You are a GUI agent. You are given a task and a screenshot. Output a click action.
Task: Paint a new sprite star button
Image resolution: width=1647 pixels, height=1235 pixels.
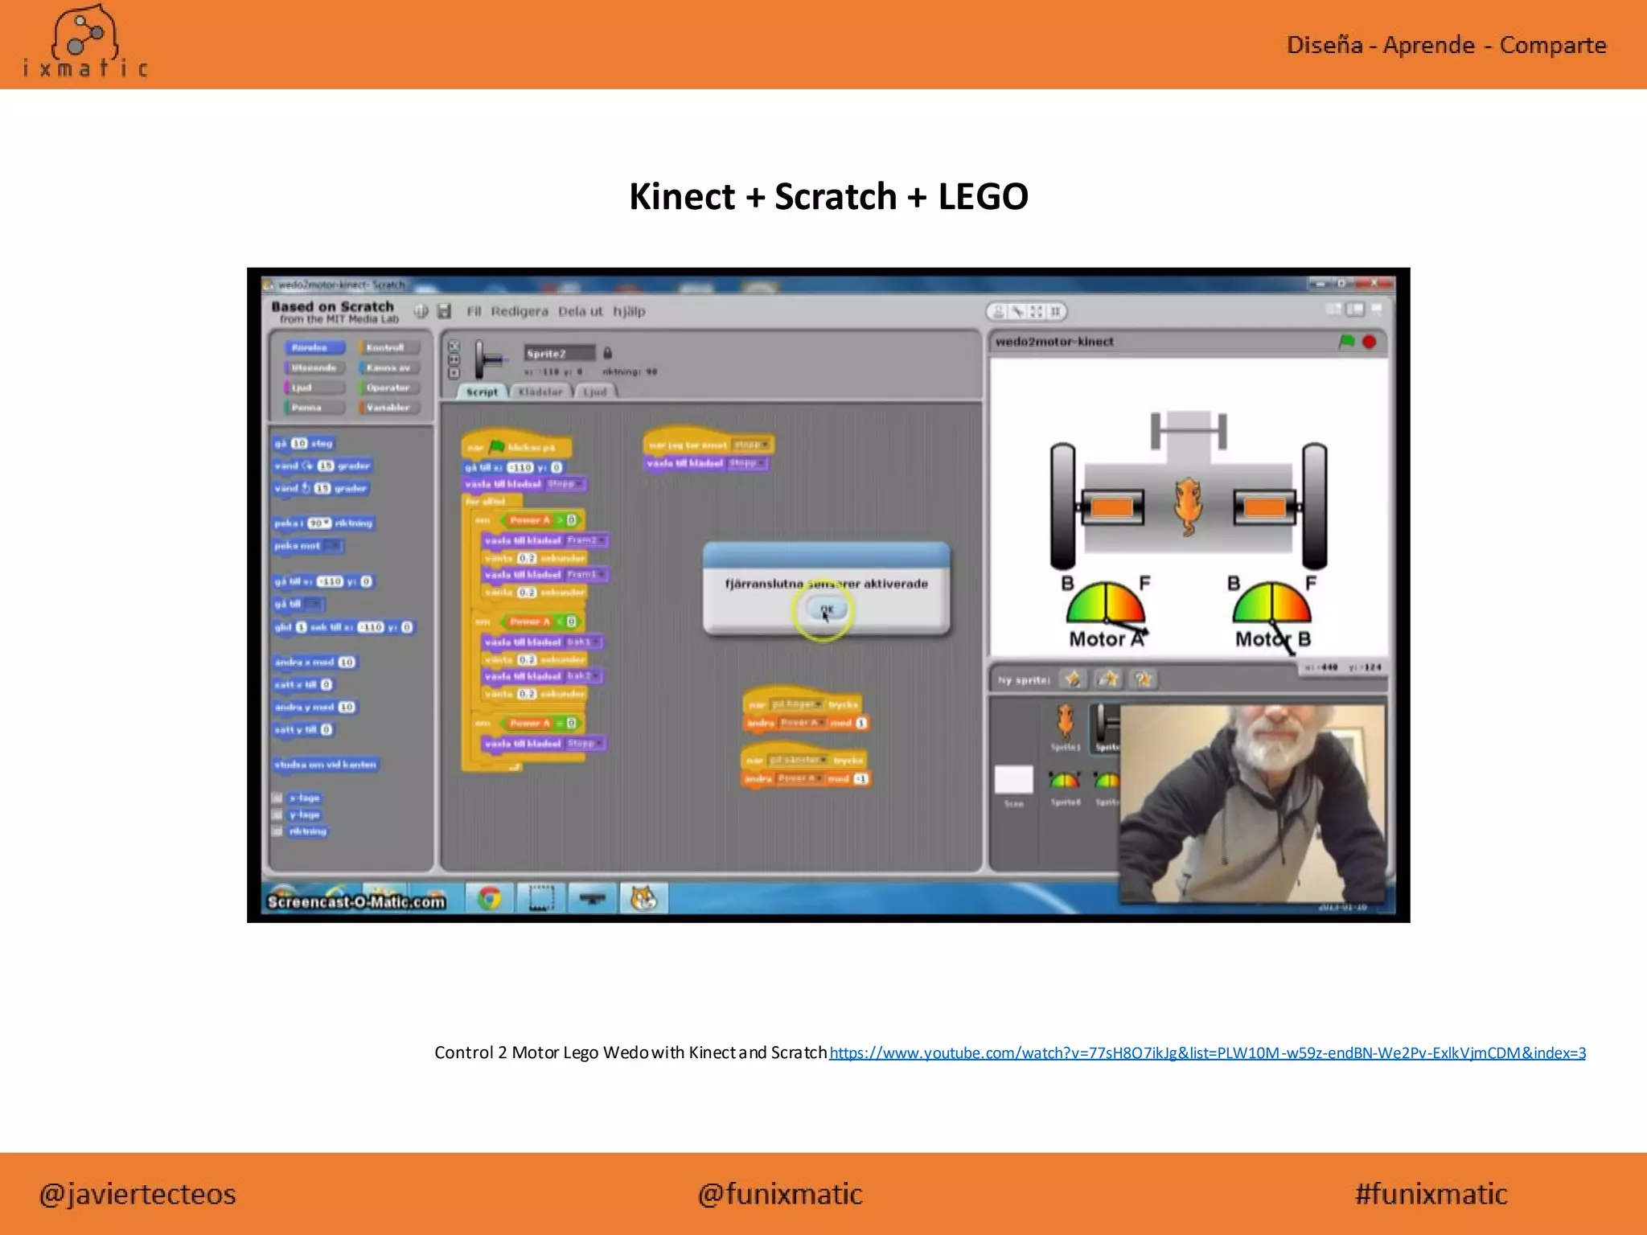coord(1073,679)
